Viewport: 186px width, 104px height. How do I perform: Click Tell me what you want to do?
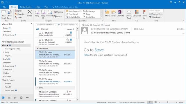point(65,7)
